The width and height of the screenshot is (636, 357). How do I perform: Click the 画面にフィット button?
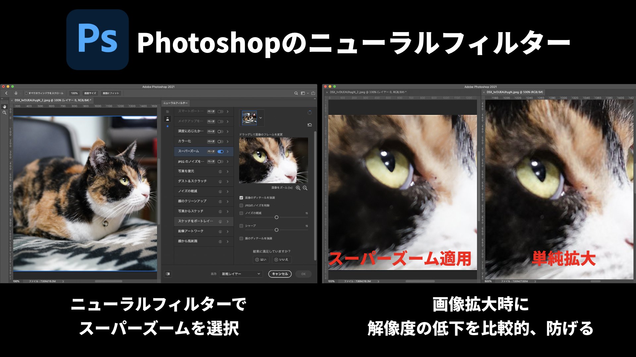coord(111,93)
